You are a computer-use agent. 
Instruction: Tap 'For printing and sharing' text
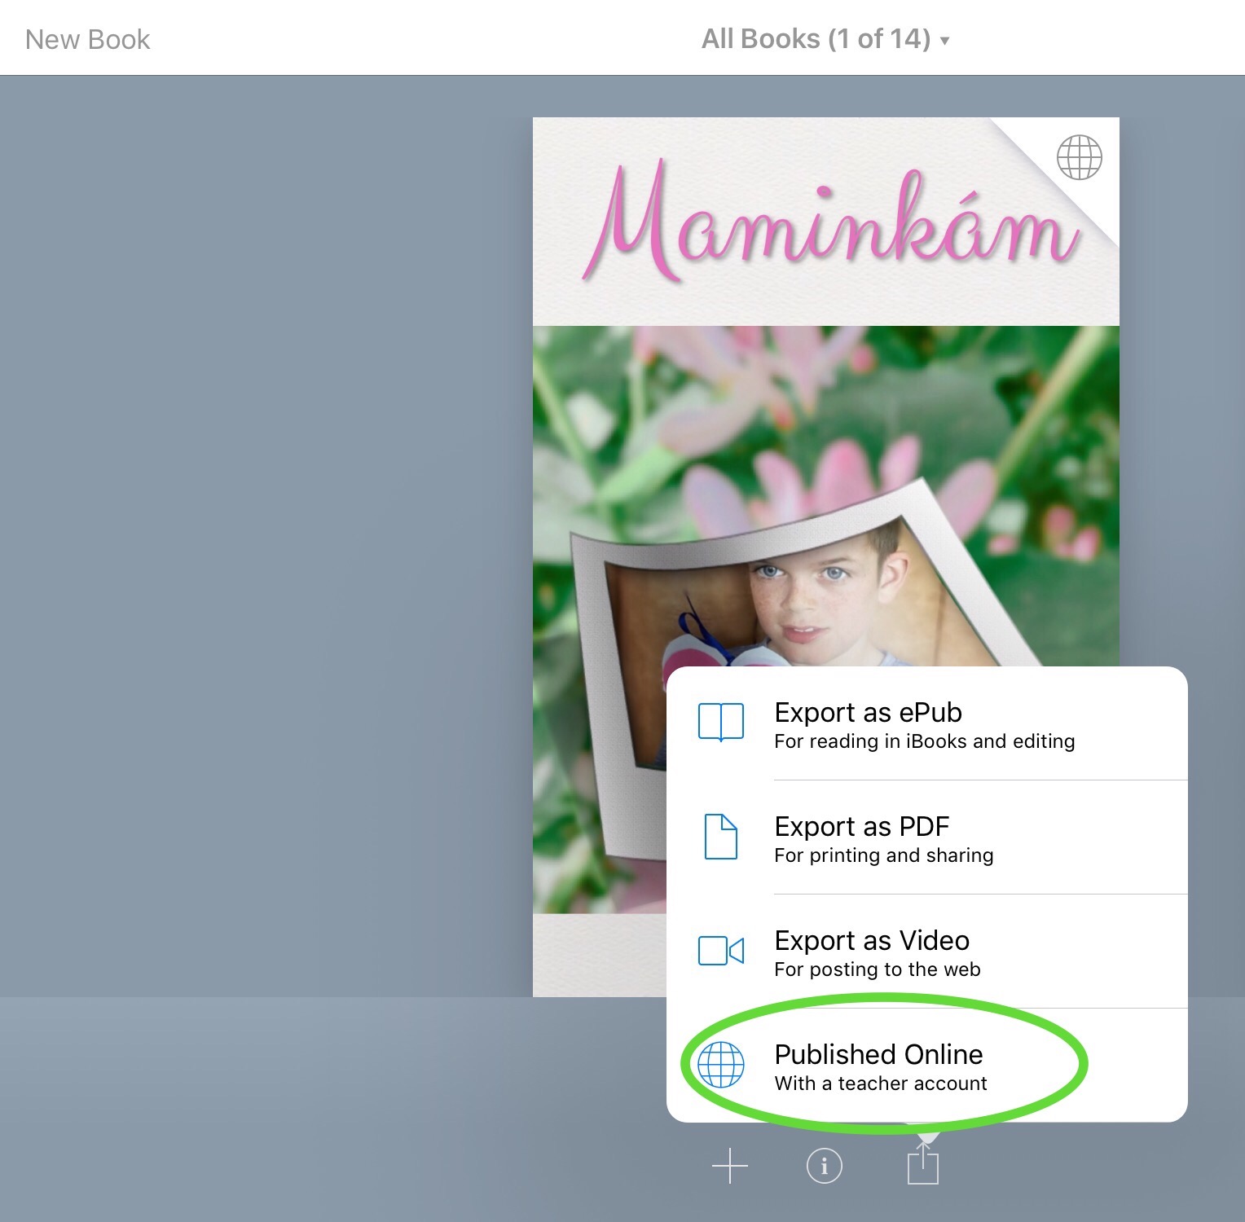(883, 855)
